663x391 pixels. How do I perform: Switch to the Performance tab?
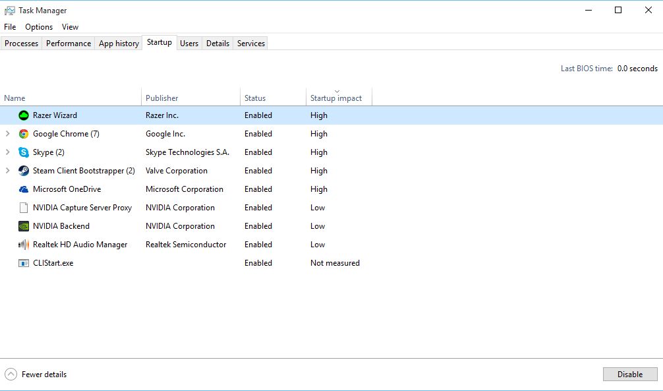point(68,43)
